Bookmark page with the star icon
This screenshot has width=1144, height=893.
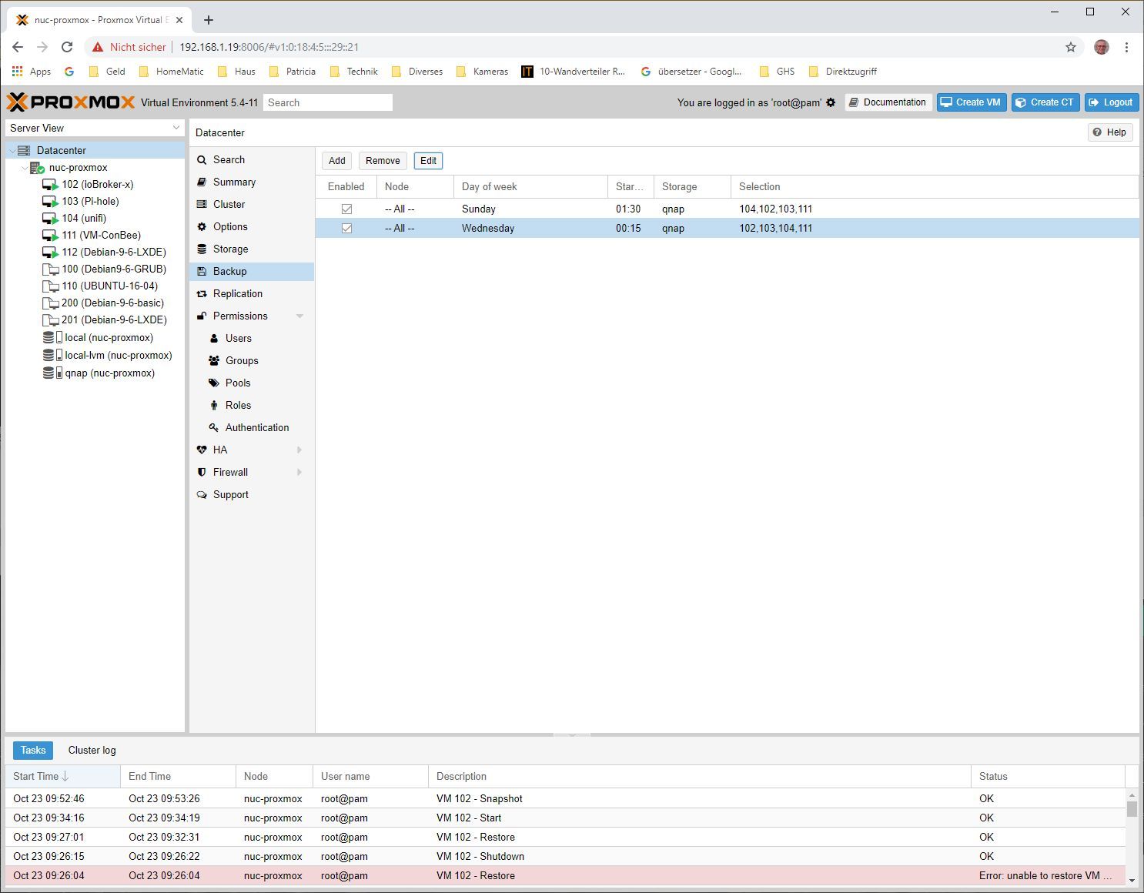point(1071,47)
